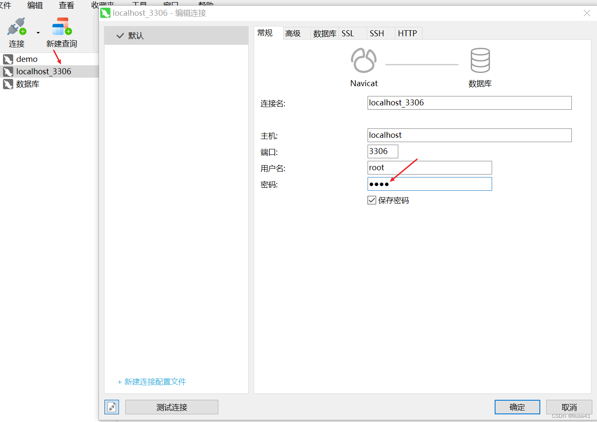Viewport: 597px width, 422px height.
Task: Select the 默认 connection profile
Action: pyautogui.click(x=176, y=35)
